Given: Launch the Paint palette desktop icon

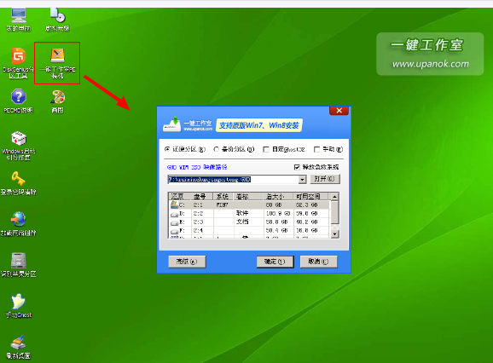Looking at the screenshot, I should pyautogui.click(x=57, y=101).
